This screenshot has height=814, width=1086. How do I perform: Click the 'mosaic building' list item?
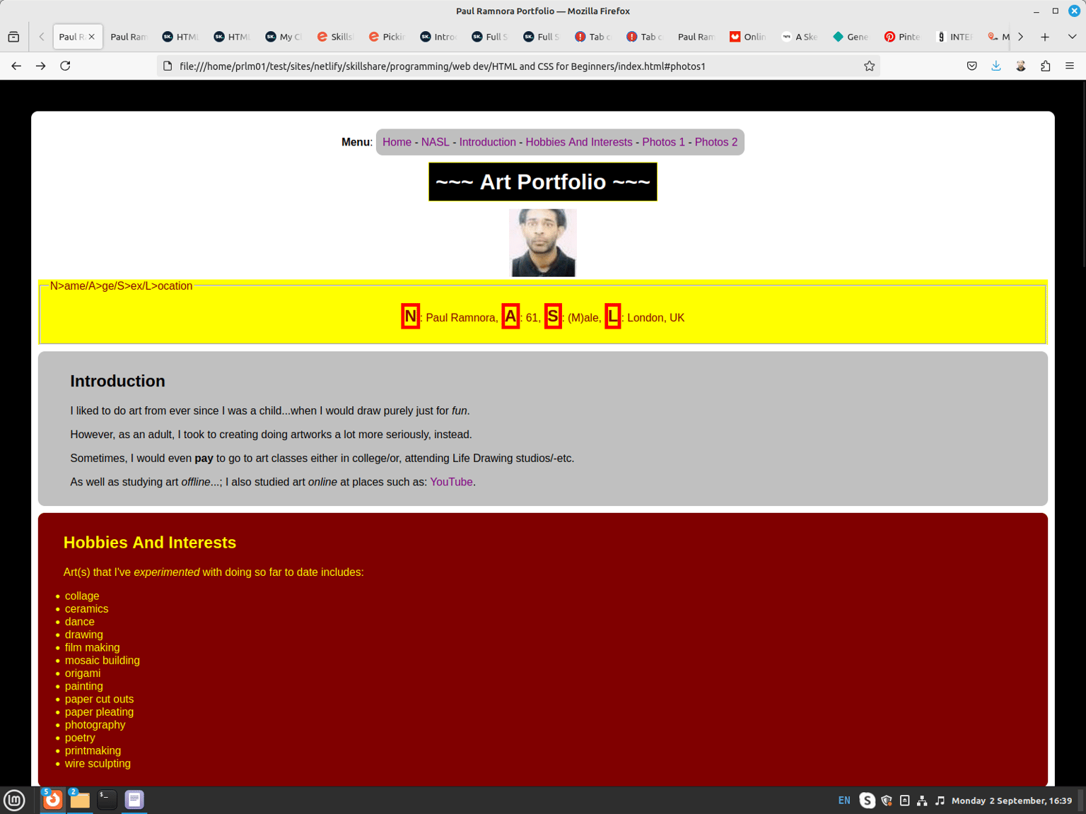click(x=103, y=661)
